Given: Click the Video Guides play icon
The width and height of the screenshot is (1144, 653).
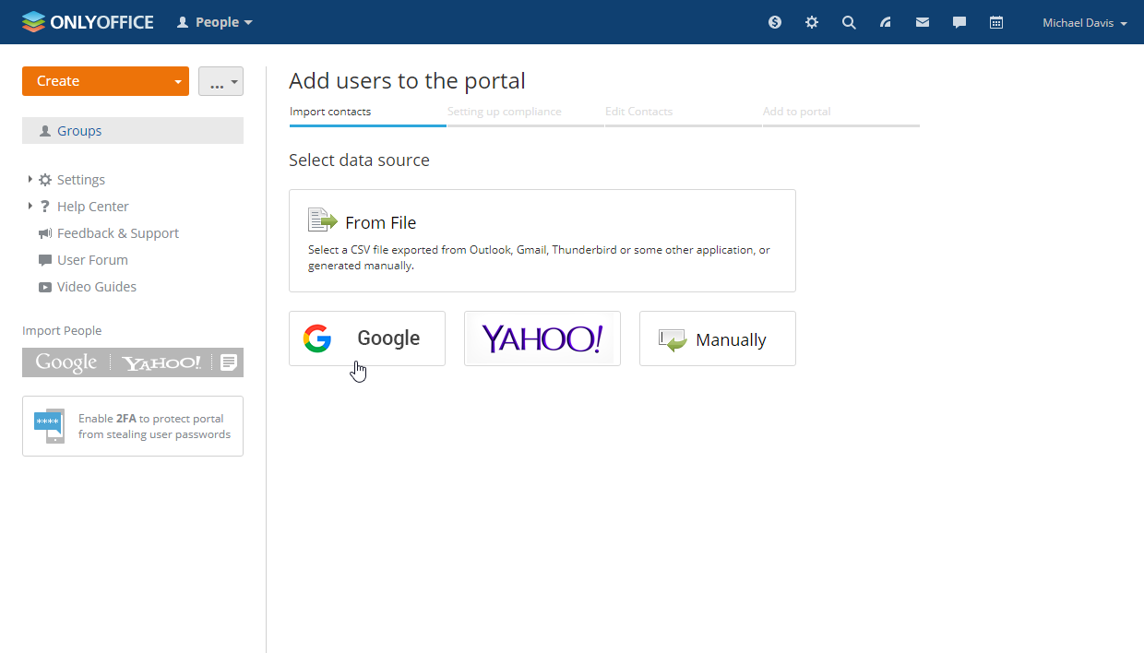Looking at the screenshot, I should tap(45, 287).
